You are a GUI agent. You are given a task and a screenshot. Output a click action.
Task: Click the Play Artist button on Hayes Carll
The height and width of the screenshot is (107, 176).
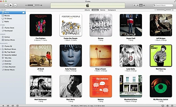pyautogui.click(x=131, y=34)
